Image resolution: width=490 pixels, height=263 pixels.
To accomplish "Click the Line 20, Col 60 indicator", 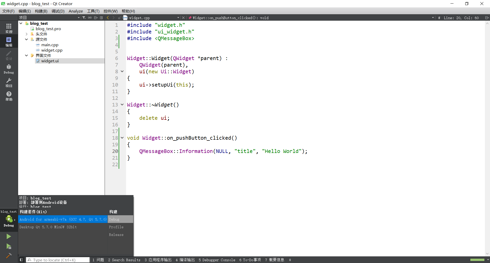I will coord(461,18).
